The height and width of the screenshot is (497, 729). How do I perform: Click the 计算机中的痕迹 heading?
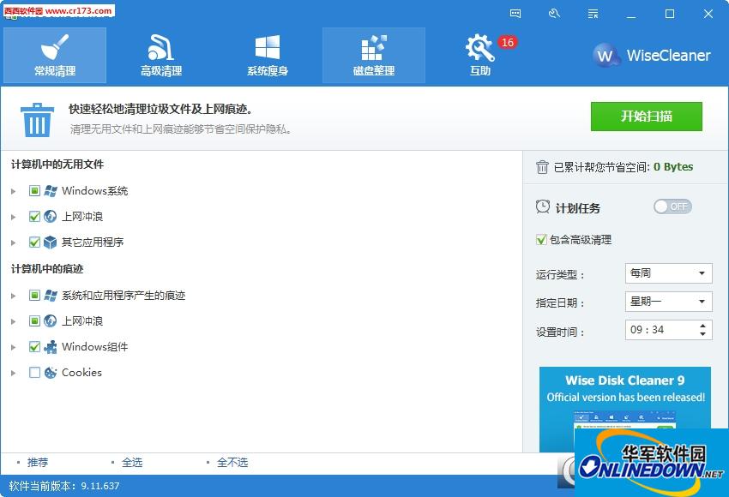point(47,269)
